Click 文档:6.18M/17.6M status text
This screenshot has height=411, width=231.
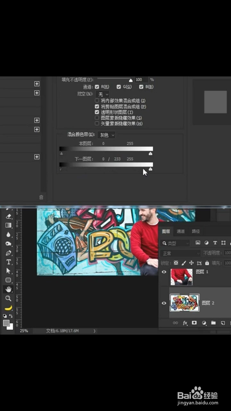63,331
